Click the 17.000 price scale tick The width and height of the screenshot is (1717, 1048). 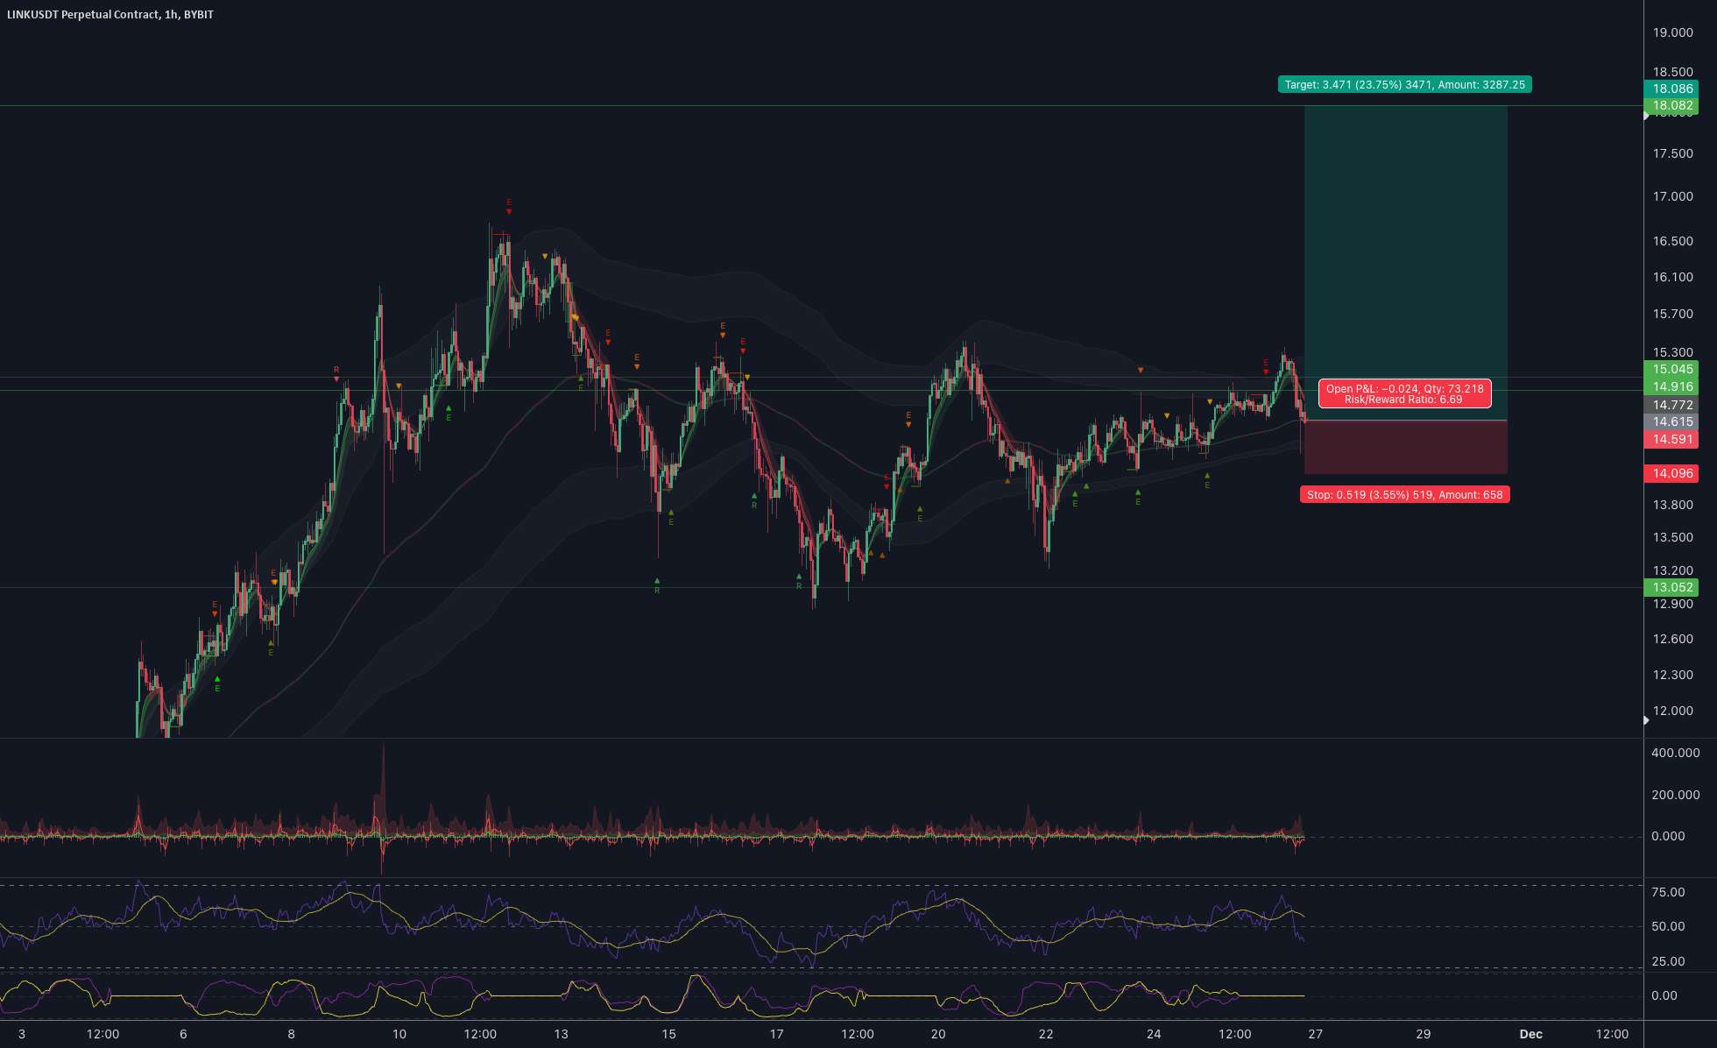click(1672, 196)
